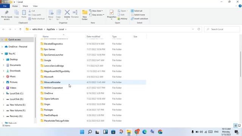Open the File menu tab
This screenshot has height=136, width=242.
(5, 6)
